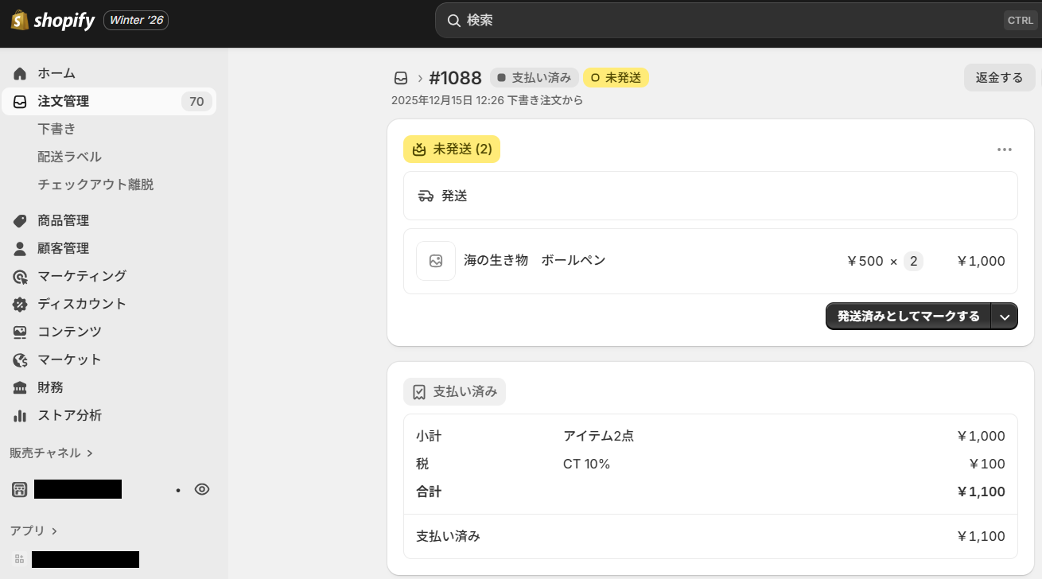Click the Products tag icon

(x=21, y=220)
